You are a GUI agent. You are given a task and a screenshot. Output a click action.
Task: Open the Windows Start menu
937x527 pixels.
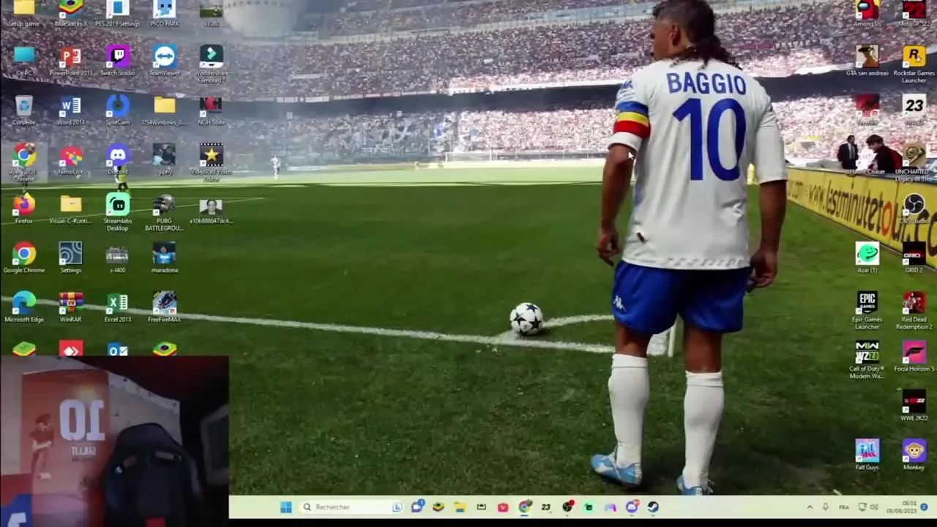(286, 507)
